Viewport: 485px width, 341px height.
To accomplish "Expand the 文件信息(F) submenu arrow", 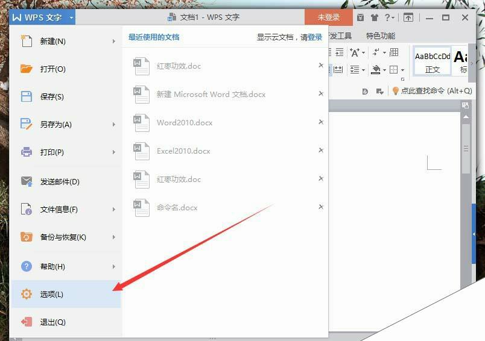I will point(114,210).
